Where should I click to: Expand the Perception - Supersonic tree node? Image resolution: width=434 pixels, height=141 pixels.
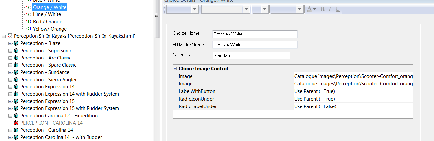pyautogui.click(x=10, y=51)
